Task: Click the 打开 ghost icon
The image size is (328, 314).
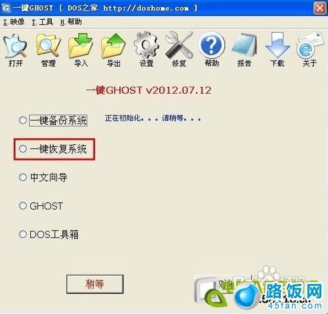Action: pos(15,46)
